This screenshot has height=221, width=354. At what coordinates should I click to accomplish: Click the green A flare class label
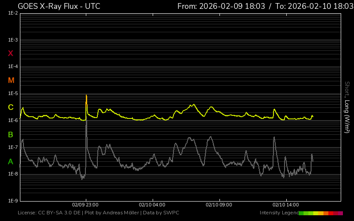pyautogui.click(x=11, y=161)
